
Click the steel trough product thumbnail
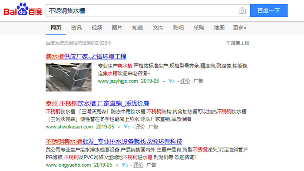[x=69, y=77]
